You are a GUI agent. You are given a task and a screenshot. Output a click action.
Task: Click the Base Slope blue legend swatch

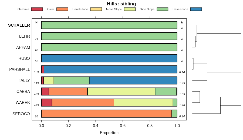[196, 9]
